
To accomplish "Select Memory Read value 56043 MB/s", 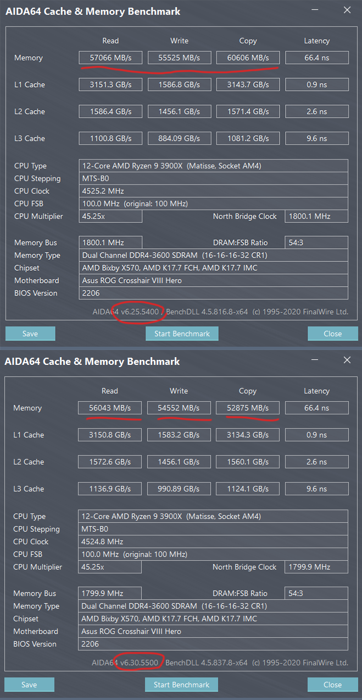I will coord(110,408).
